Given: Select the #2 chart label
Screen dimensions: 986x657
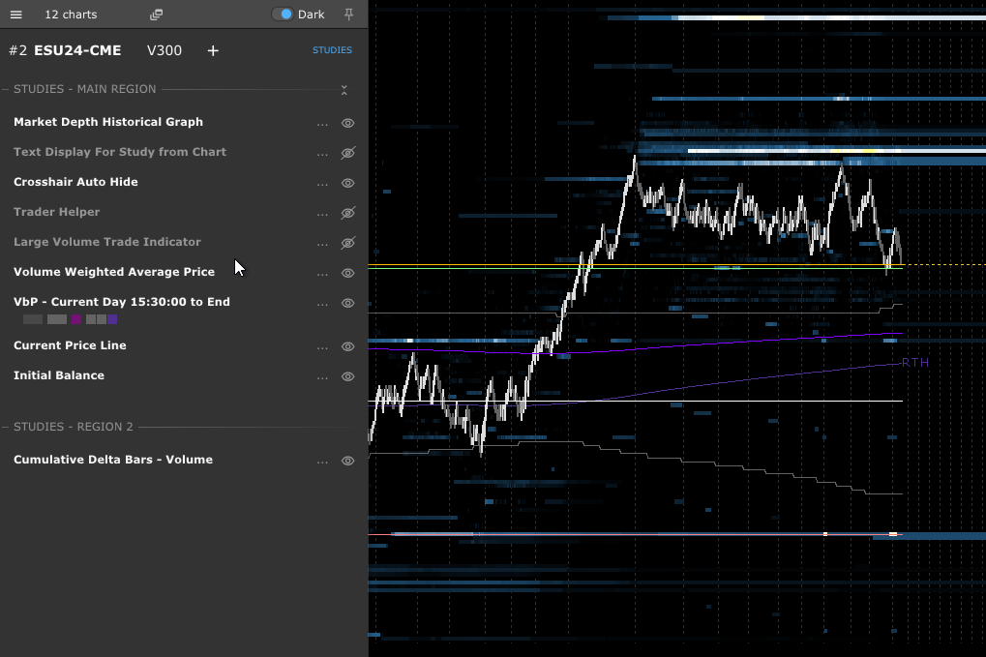Looking at the screenshot, I should (17, 50).
